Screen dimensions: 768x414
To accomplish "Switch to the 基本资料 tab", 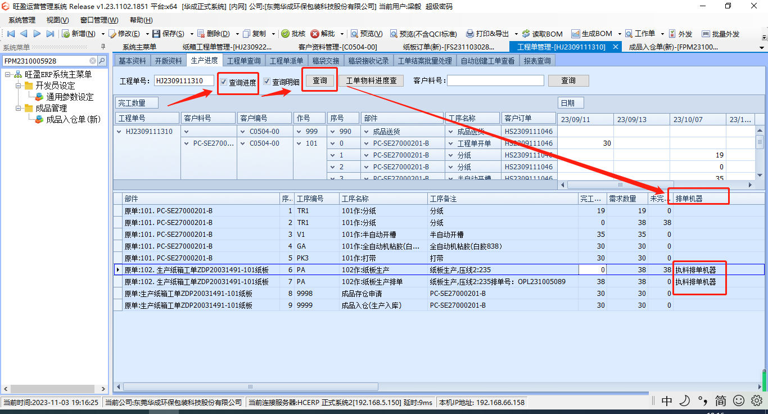I will pos(132,61).
